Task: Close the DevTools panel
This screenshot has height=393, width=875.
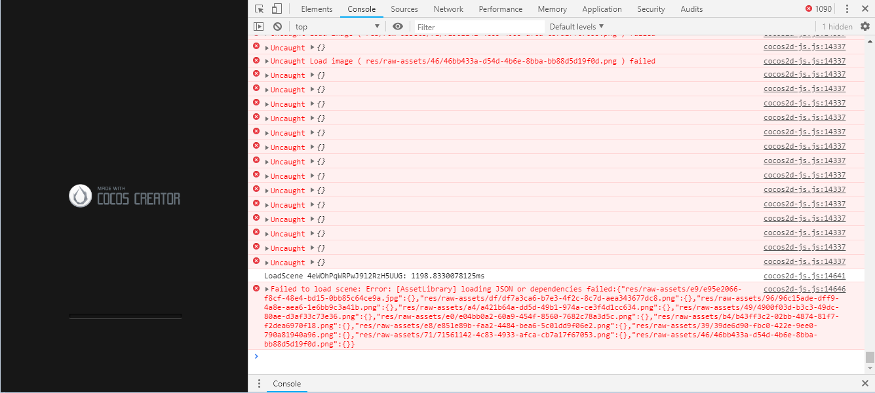Action: tap(865, 9)
